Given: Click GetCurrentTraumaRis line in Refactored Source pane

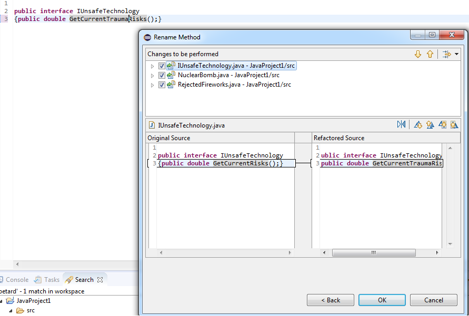Looking at the screenshot, I should coord(382,163).
